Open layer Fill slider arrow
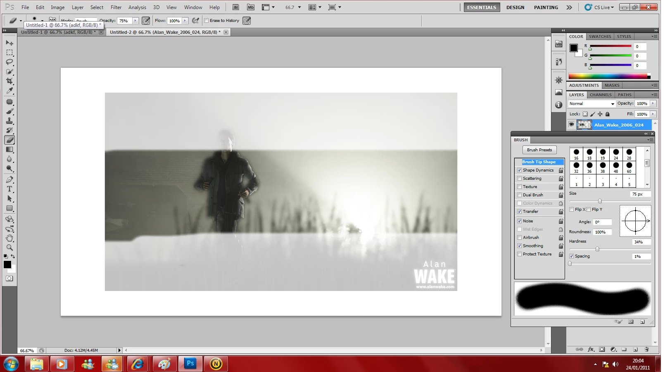The image size is (670, 372). click(x=653, y=114)
